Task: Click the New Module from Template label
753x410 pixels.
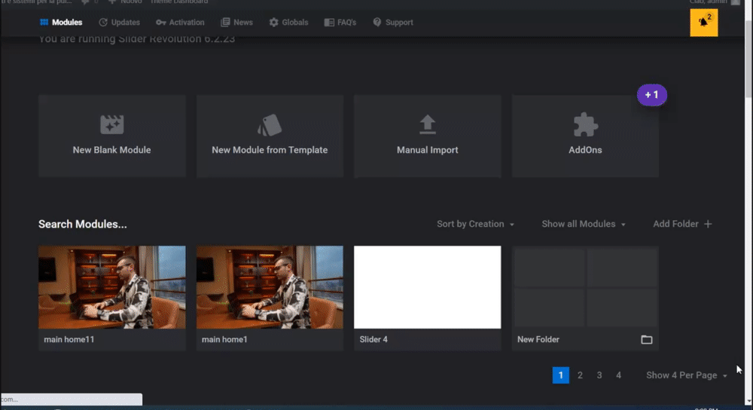Action: point(270,150)
